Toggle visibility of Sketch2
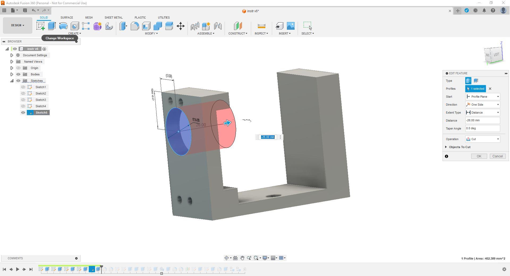 coord(23,93)
